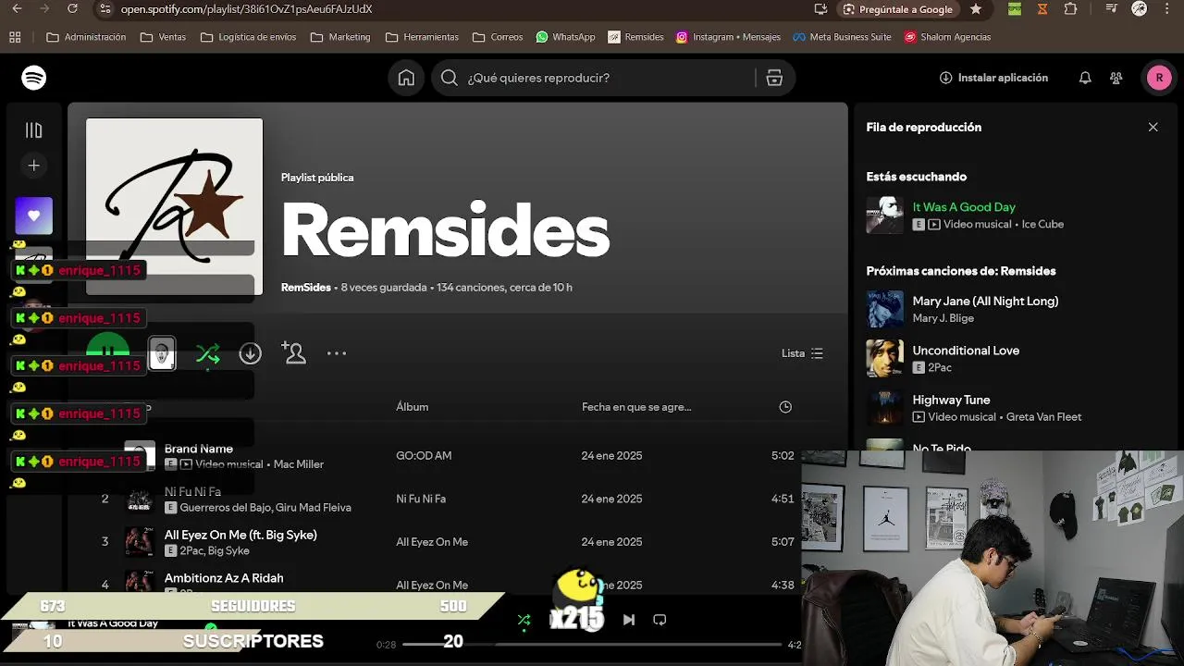Open the 'Ventas' bookmark folder
1184x666 pixels.
[163, 37]
